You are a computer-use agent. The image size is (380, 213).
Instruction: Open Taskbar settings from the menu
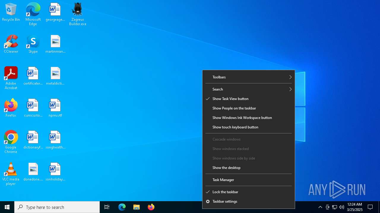pos(249,201)
